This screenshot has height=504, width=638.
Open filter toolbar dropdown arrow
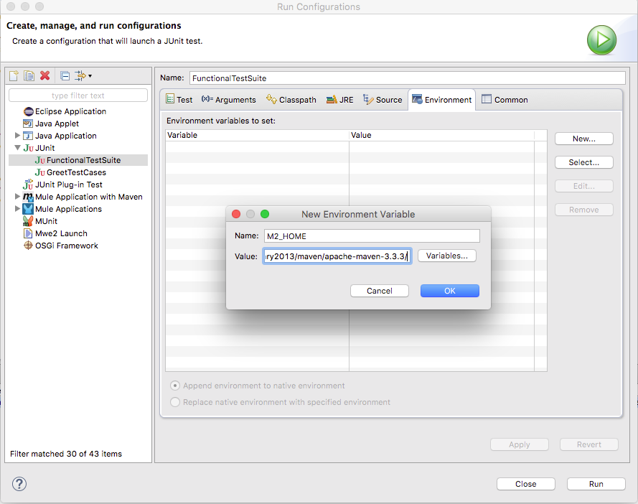[x=90, y=76]
